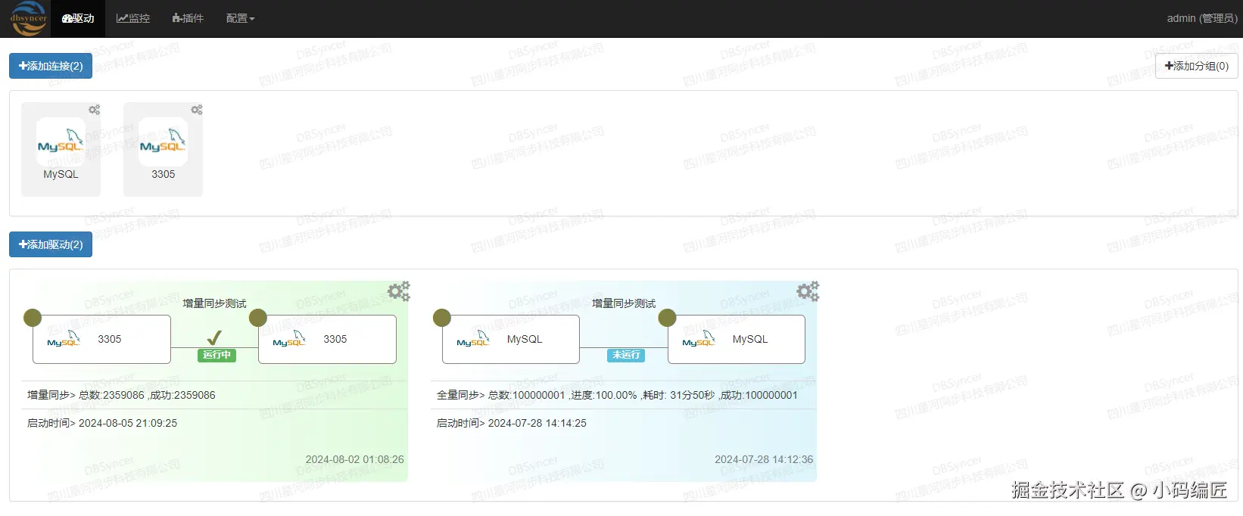Click 增量同步 总数:2359086 status text

point(121,395)
